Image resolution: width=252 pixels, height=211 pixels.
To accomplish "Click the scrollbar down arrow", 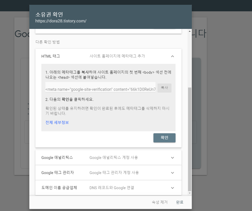I will coord(190,193).
